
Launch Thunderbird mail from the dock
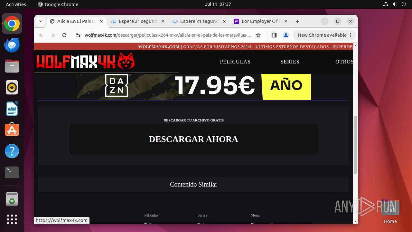click(x=12, y=45)
